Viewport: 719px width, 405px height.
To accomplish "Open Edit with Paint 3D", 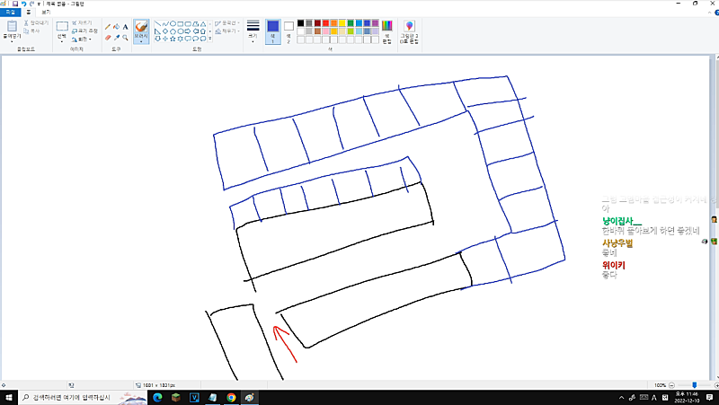I will point(409,31).
